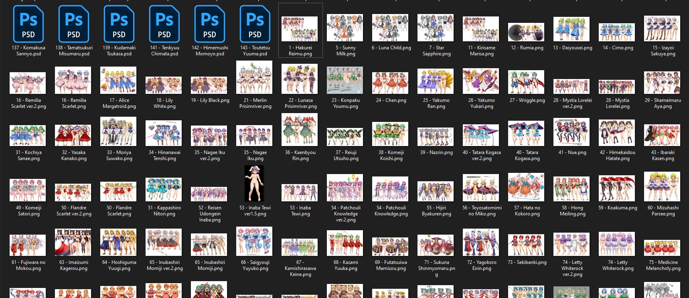Image resolution: width=689 pixels, height=298 pixels.
Task: Click the 59 - Koakuma.png thumbnail
Action: coord(617,188)
